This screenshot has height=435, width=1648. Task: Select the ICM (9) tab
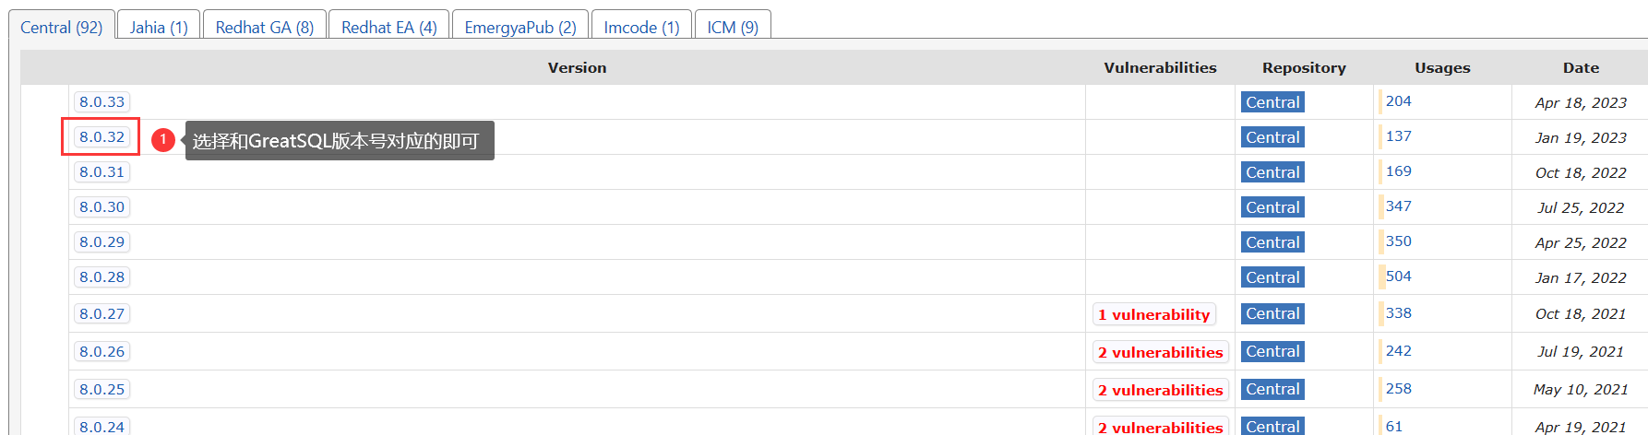[733, 27]
